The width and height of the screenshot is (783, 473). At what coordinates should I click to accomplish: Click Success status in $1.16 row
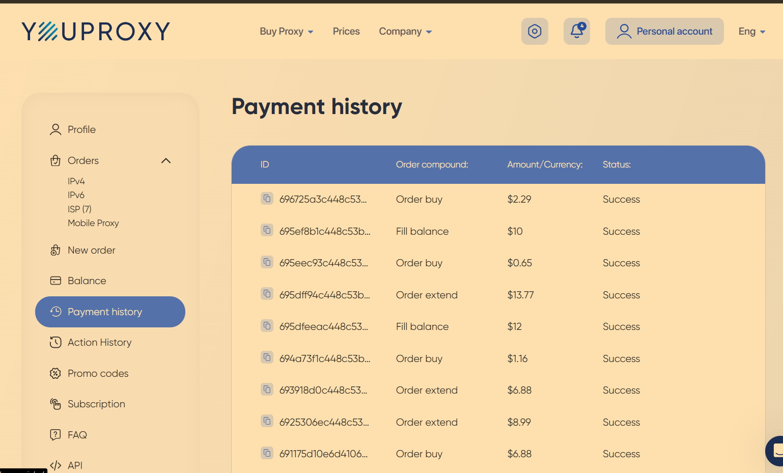pyautogui.click(x=621, y=359)
